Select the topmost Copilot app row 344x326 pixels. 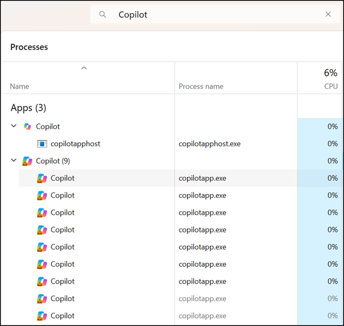(x=172, y=126)
